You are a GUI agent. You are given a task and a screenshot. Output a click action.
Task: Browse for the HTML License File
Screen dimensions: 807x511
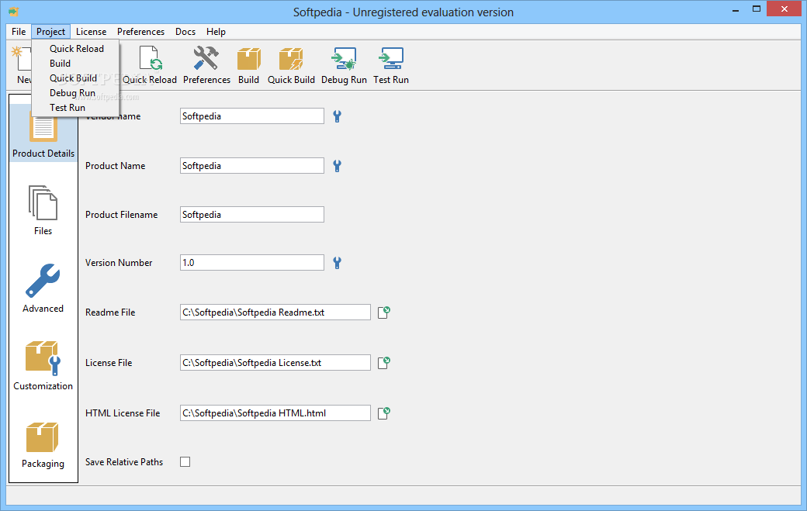(384, 413)
